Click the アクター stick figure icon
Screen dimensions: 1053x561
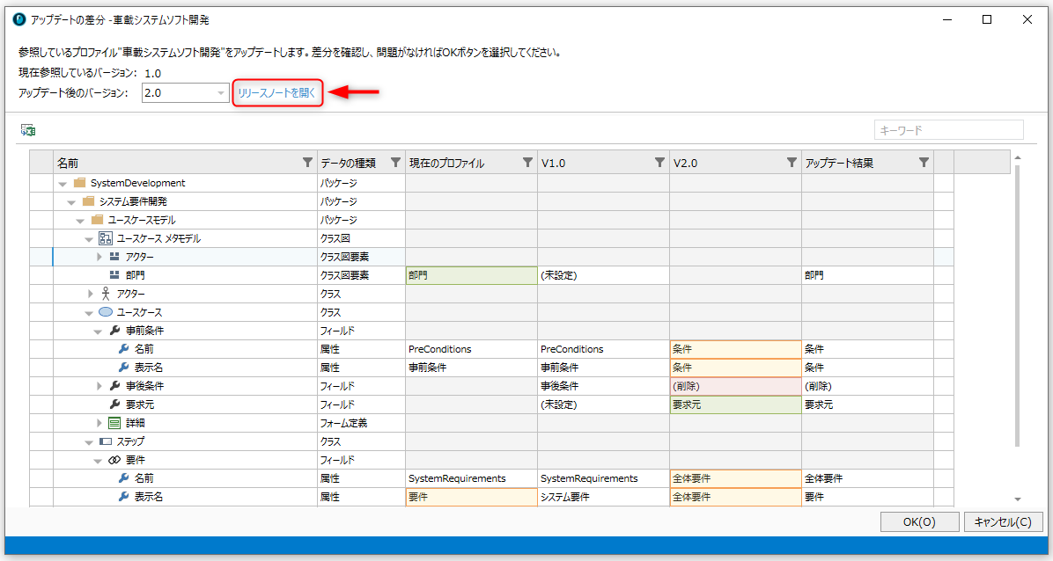(106, 294)
